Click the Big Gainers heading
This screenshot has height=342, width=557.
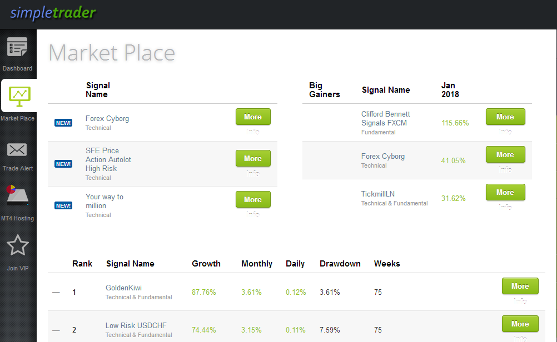(x=324, y=90)
